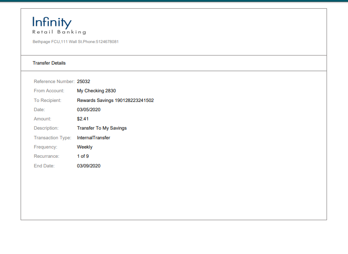Click the From Account label
348x254 pixels.
click(49, 91)
